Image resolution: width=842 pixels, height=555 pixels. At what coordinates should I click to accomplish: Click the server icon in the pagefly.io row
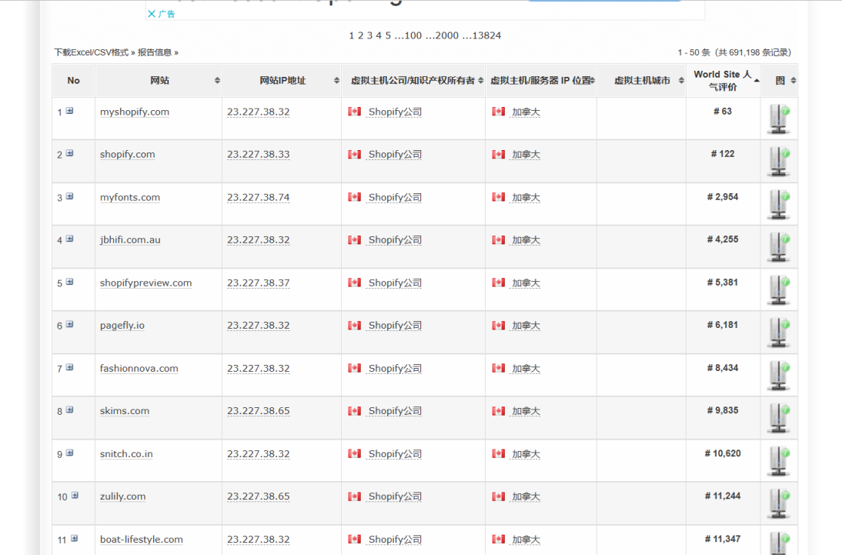point(779,333)
